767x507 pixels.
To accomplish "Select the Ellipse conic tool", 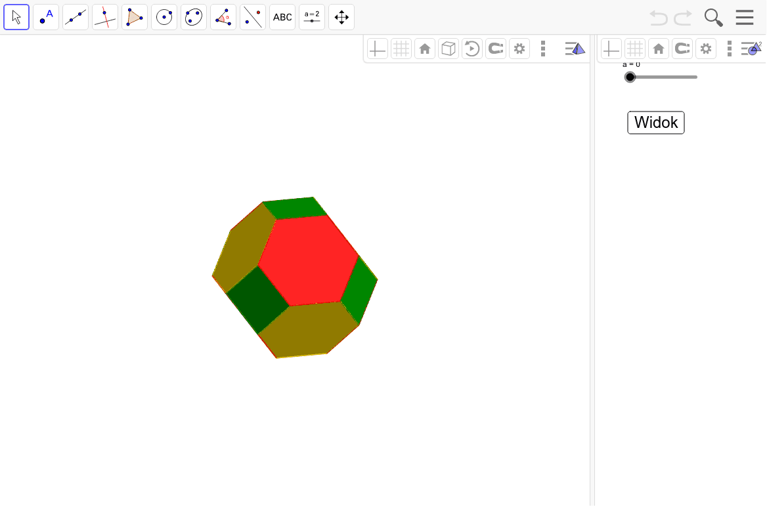I will point(194,17).
